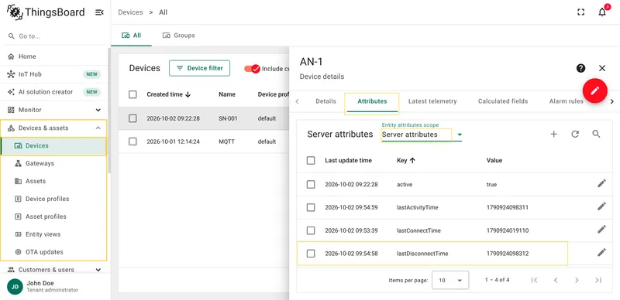Image resolution: width=620 pixels, height=300 pixels.
Task: Select the Devices sidebar item
Action: tap(53, 145)
